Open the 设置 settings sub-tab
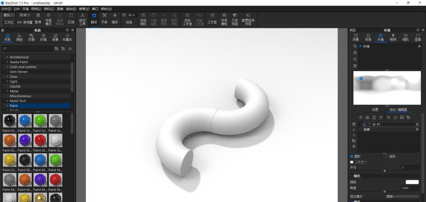Image resolution: width=426 pixels, height=202 pixels. coord(375,110)
